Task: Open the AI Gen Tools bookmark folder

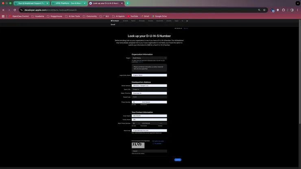Action: coord(72,16)
